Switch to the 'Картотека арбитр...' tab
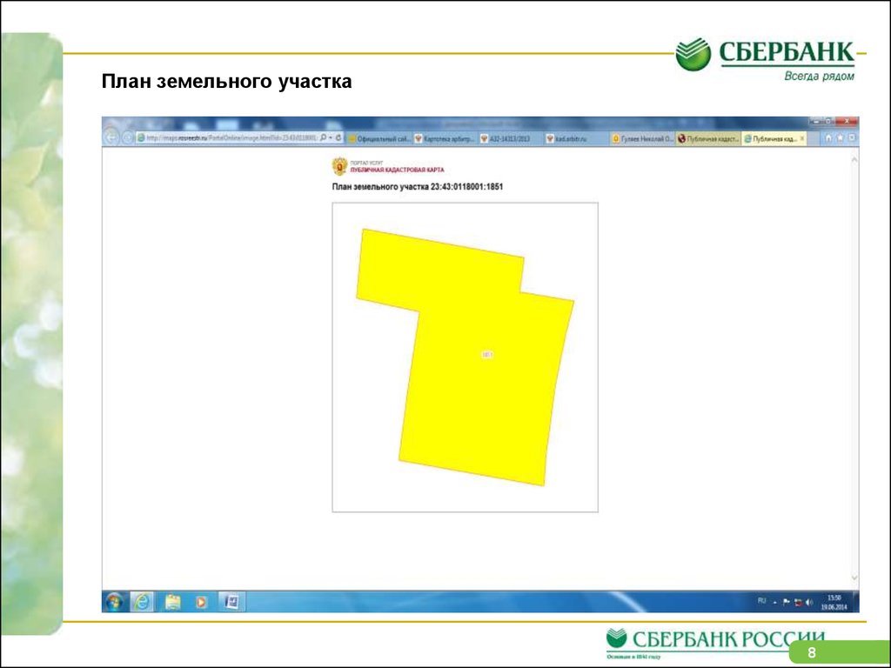 tap(445, 138)
